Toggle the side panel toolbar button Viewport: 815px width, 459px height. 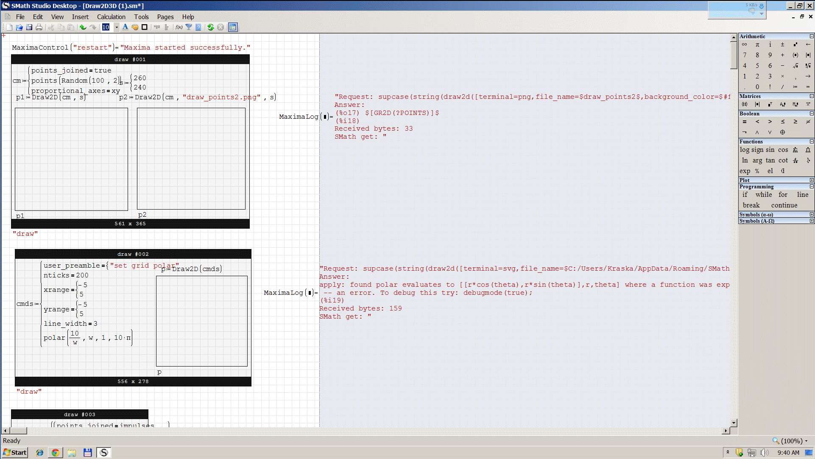(233, 28)
